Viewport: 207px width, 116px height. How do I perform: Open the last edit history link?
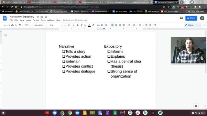pyautogui.click(x=75, y=20)
